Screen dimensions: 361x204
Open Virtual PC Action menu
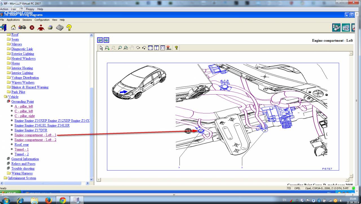(x=4, y=9)
